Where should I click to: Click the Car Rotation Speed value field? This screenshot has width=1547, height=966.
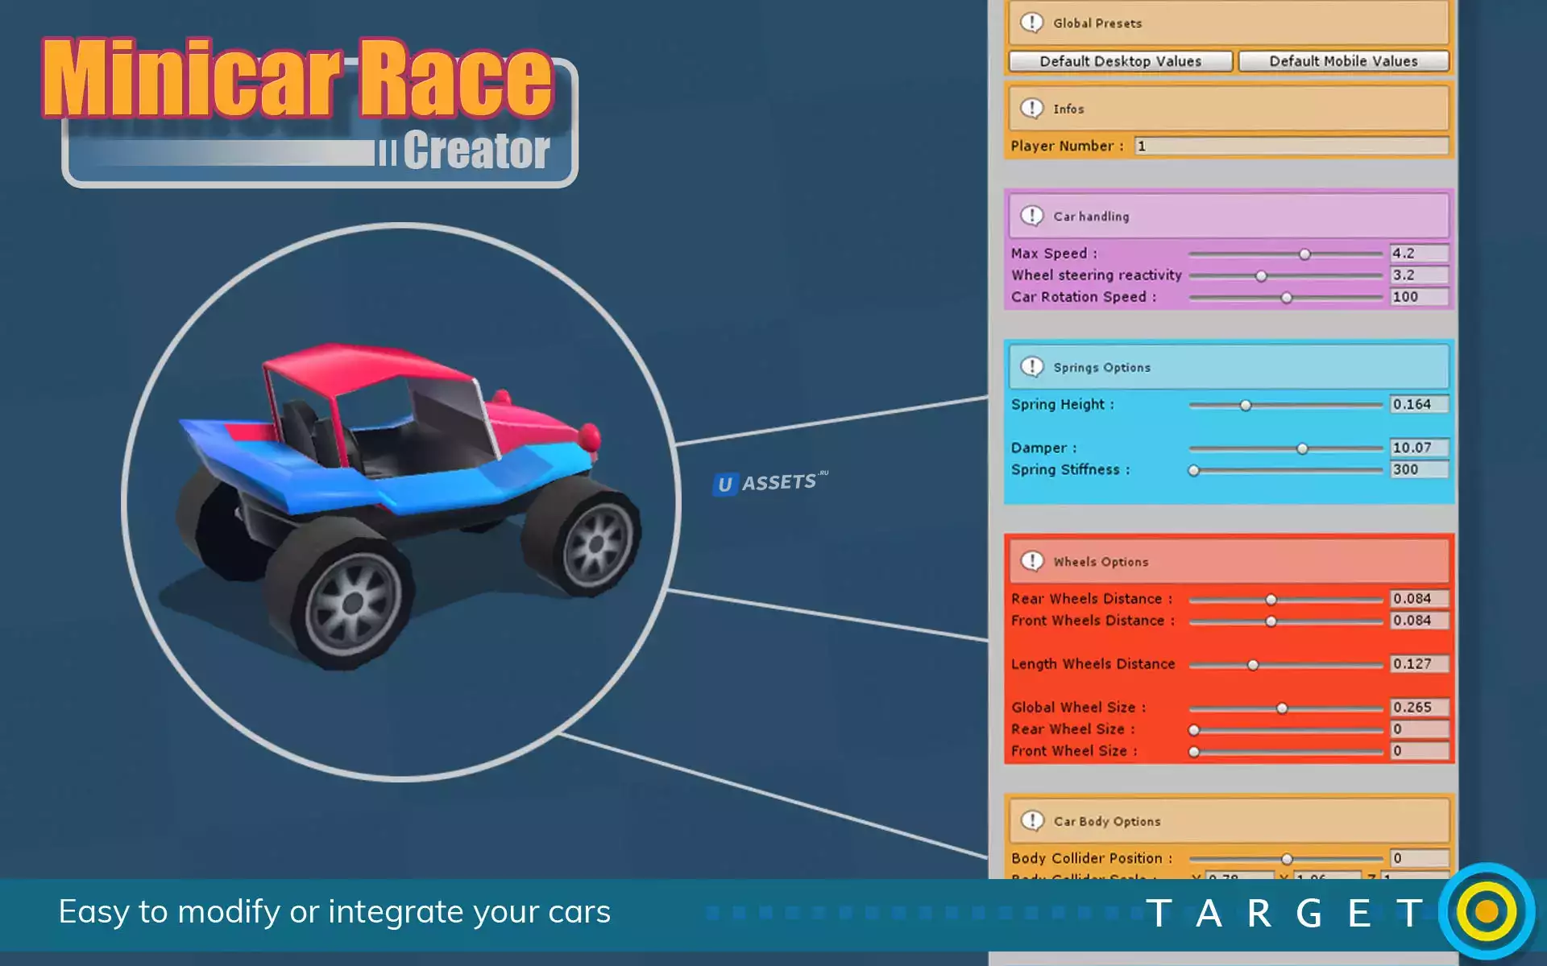[1418, 297]
